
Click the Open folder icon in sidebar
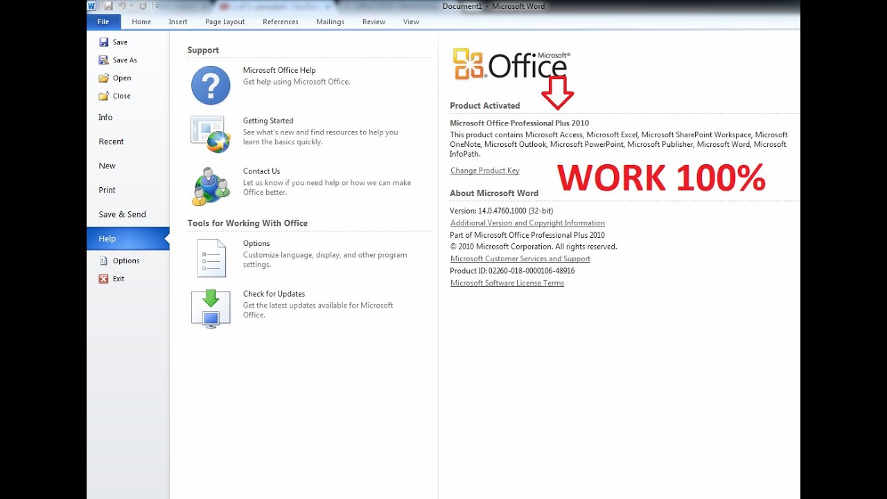coord(103,78)
